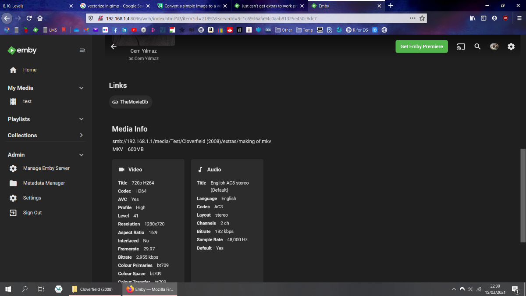This screenshot has width=526, height=296.
Task: Open TheMovieDb link
Action: click(131, 102)
